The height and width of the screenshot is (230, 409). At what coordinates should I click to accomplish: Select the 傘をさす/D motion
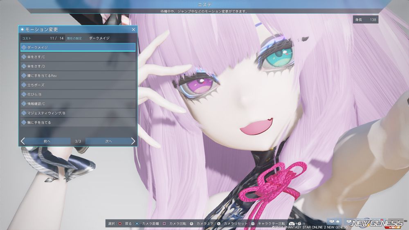(x=78, y=66)
